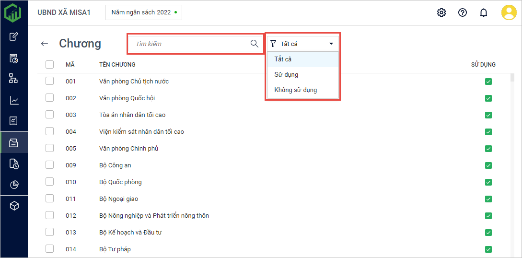Viewport: 522px width, 258px height.
Task: Open the pie chart sidebar icon
Action: 14,185
